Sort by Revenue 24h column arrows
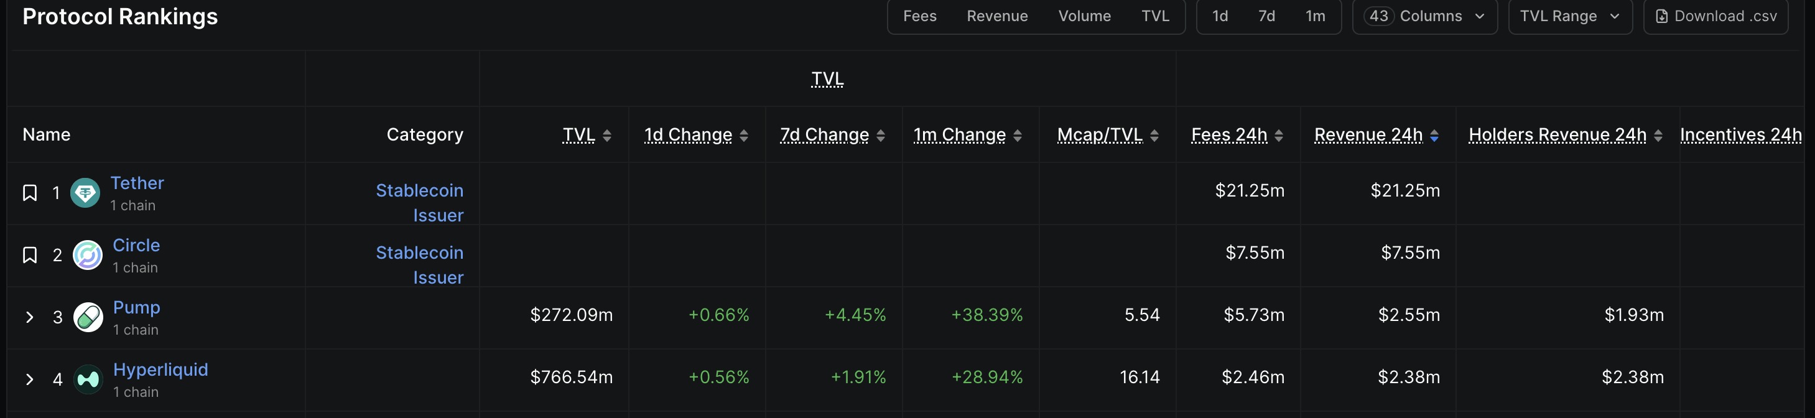The height and width of the screenshot is (418, 1815). pyautogui.click(x=1434, y=136)
